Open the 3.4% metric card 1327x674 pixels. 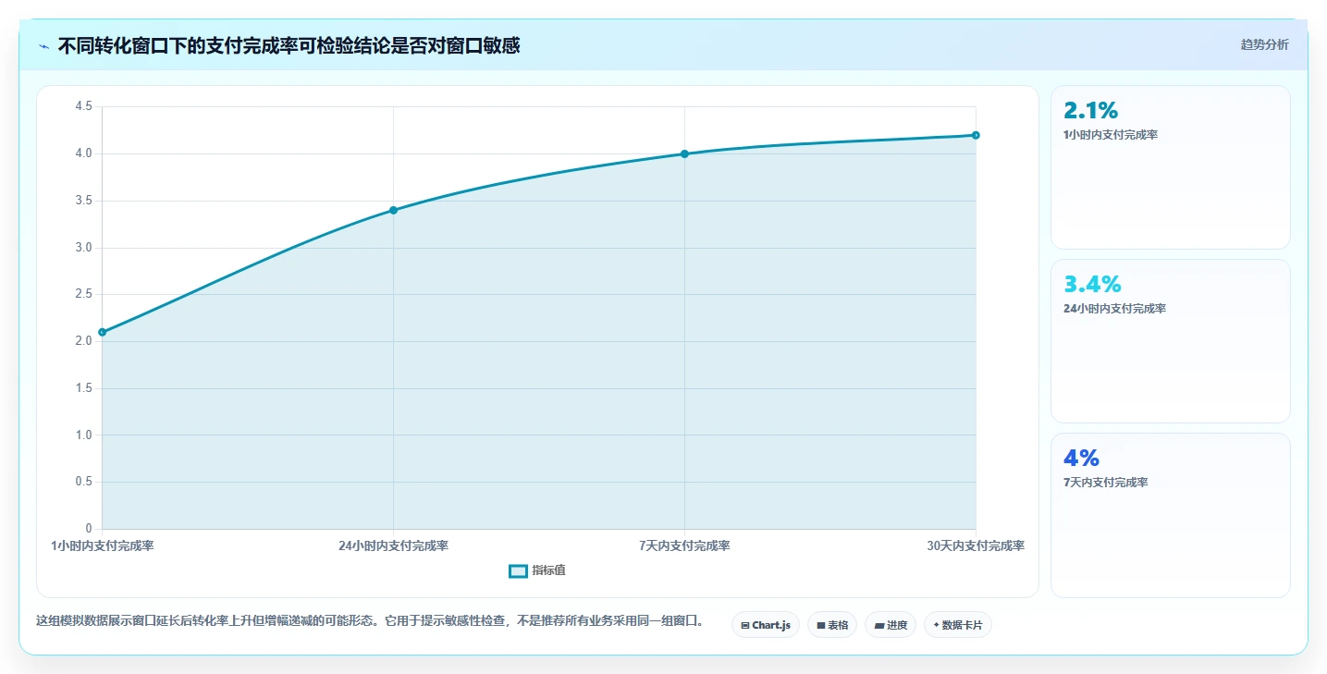(x=1170, y=341)
